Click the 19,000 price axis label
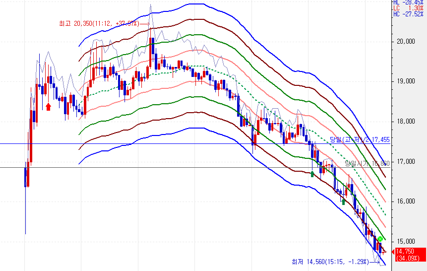The width and height of the screenshot is (427, 271). pyautogui.click(x=406, y=81)
